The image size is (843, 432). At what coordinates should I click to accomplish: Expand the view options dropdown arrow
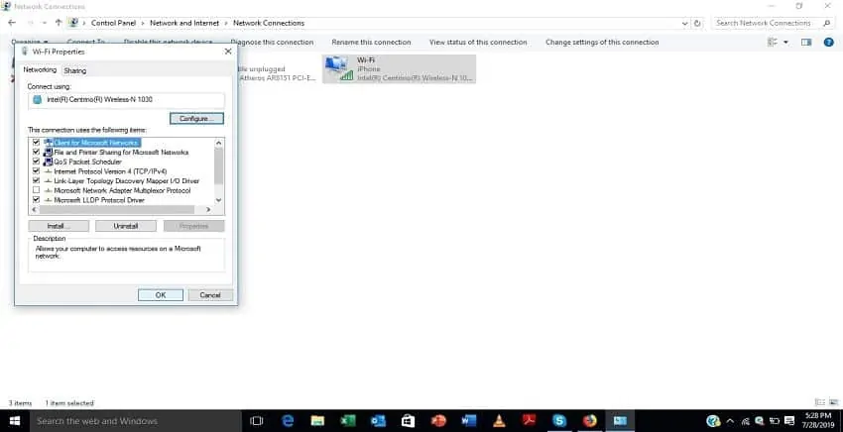(785, 42)
